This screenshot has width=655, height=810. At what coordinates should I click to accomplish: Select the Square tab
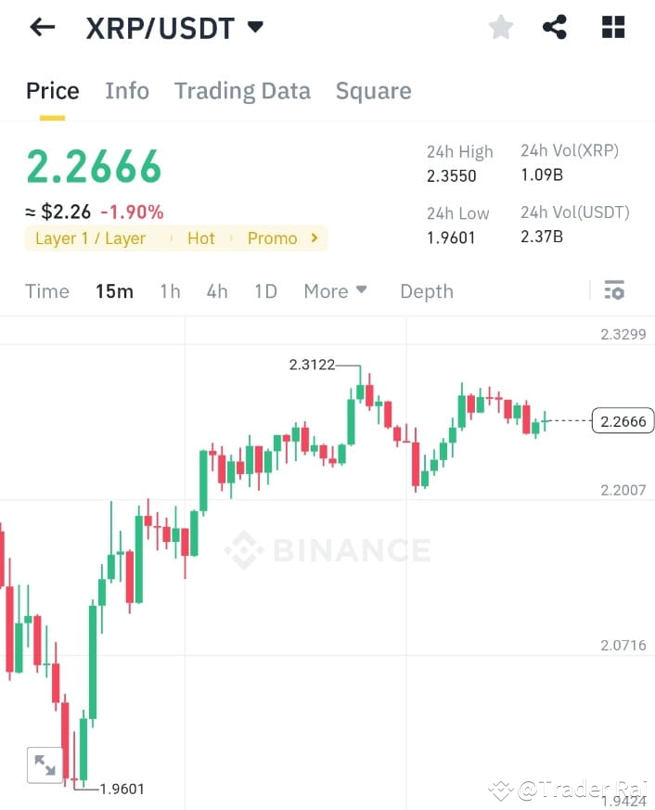point(373,90)
